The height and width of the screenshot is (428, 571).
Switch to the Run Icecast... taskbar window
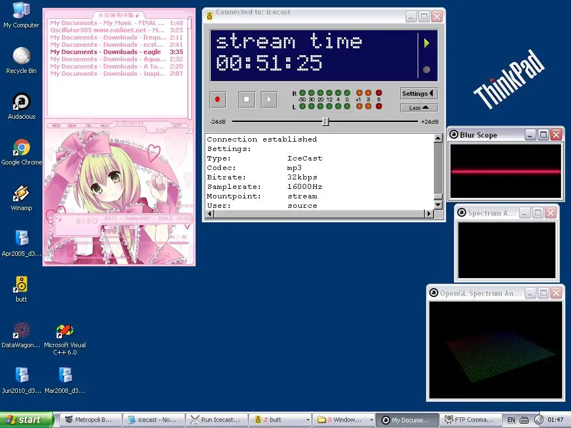(217, 420)
